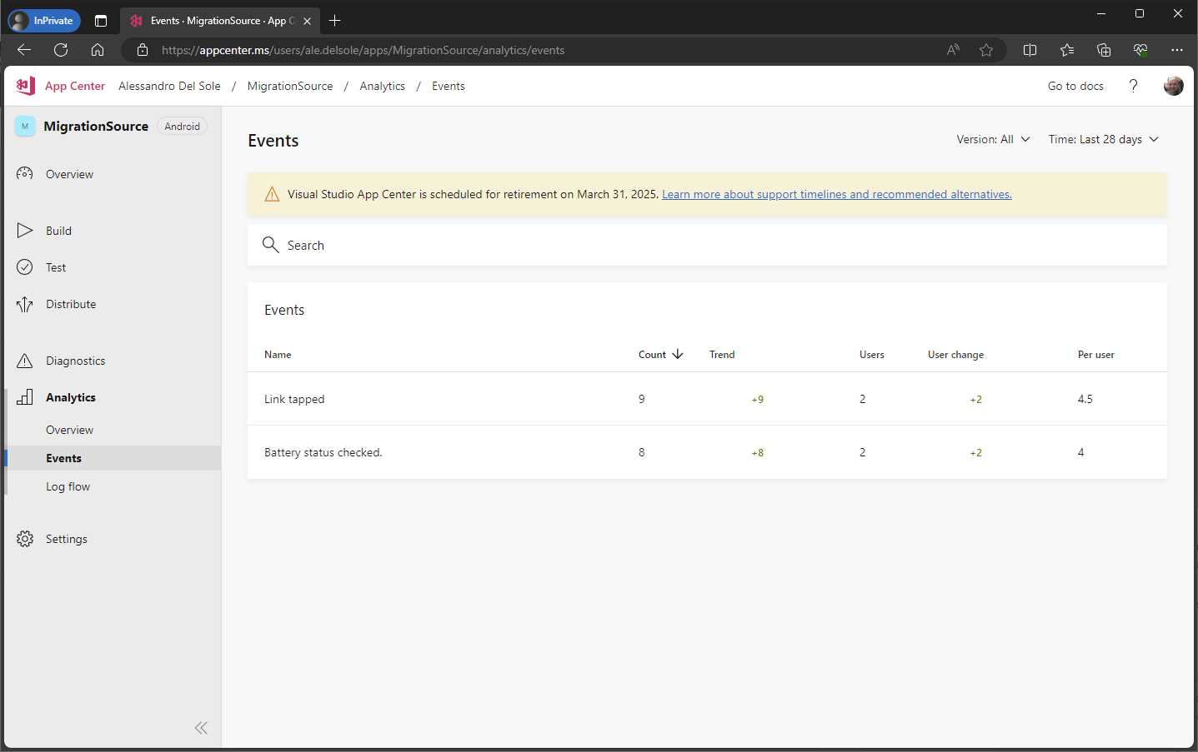Open help via the question mark icon
This screenshot has width=1198, height=752.
(1133, 86)
